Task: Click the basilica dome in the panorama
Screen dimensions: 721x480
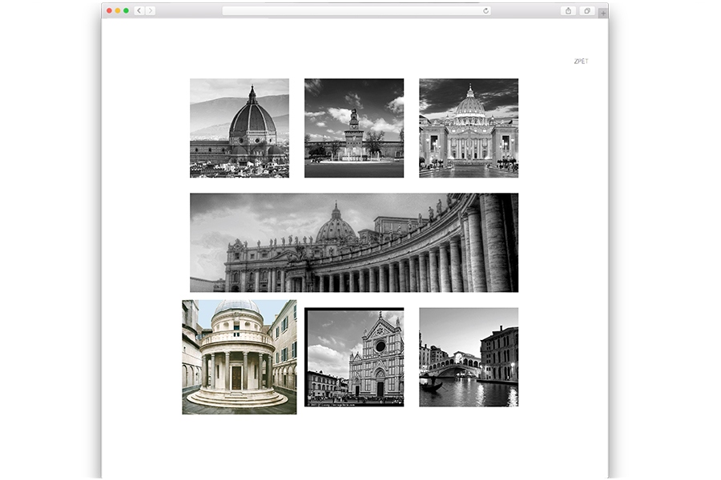Action: tap(336, 226)
